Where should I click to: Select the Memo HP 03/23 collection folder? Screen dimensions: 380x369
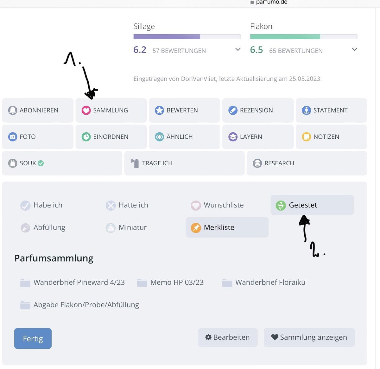tap(170, 283)
